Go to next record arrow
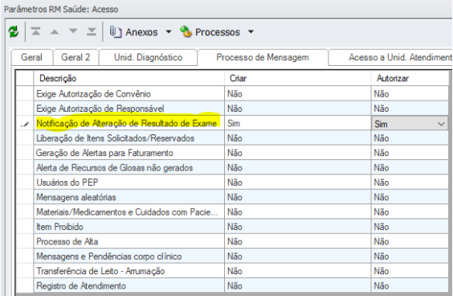 (73, 31)
